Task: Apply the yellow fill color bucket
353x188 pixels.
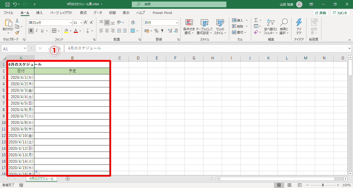Action: 66,31
